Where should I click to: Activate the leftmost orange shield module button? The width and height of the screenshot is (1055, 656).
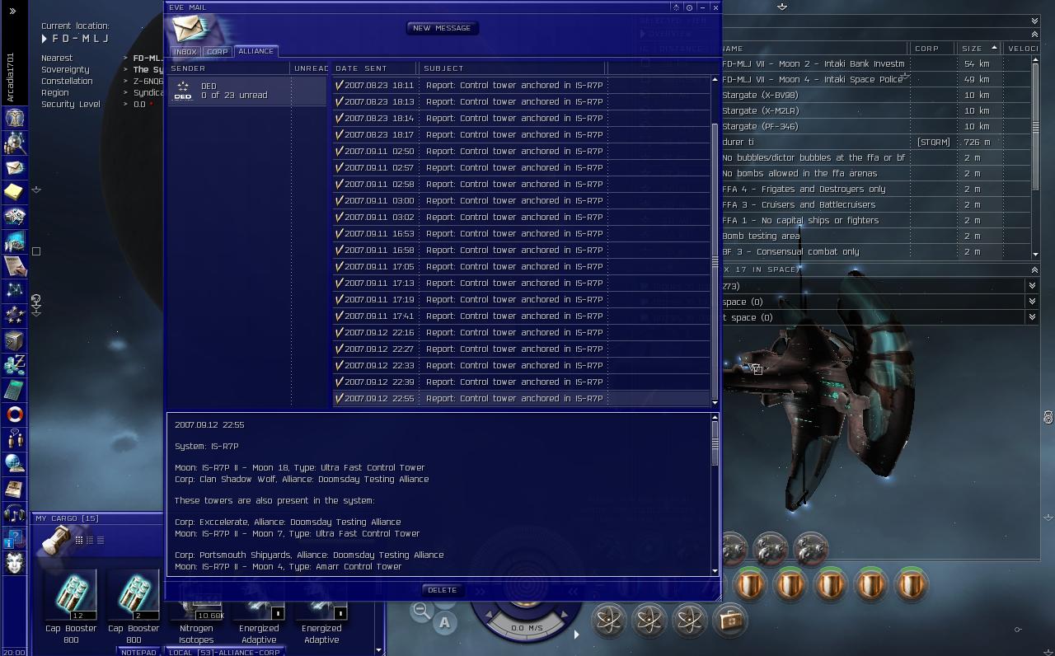tap(750, 585)
